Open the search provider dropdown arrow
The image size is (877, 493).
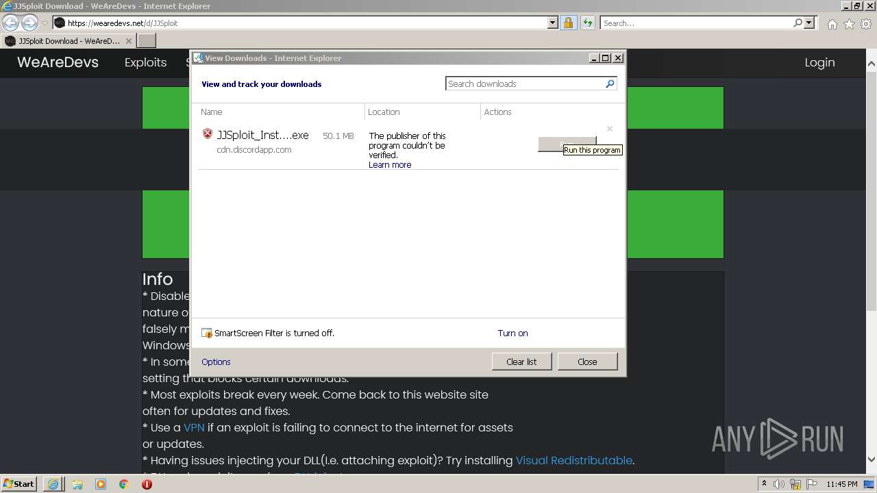809,23
